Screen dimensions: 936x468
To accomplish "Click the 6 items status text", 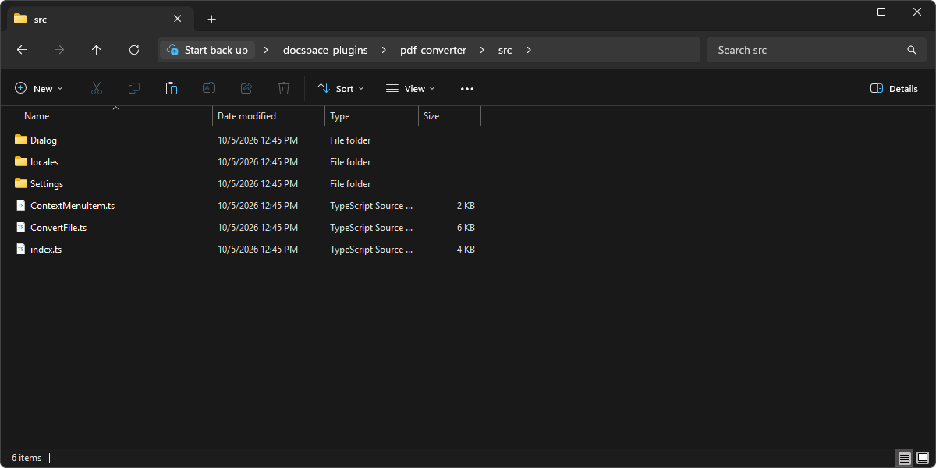I will pyautogui.click(x=27, y=458).
